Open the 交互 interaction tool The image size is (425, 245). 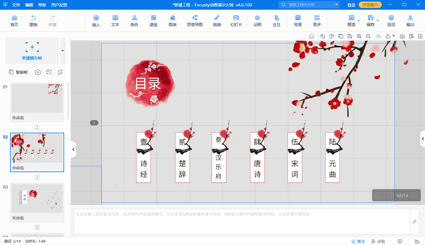click(277, 21)
